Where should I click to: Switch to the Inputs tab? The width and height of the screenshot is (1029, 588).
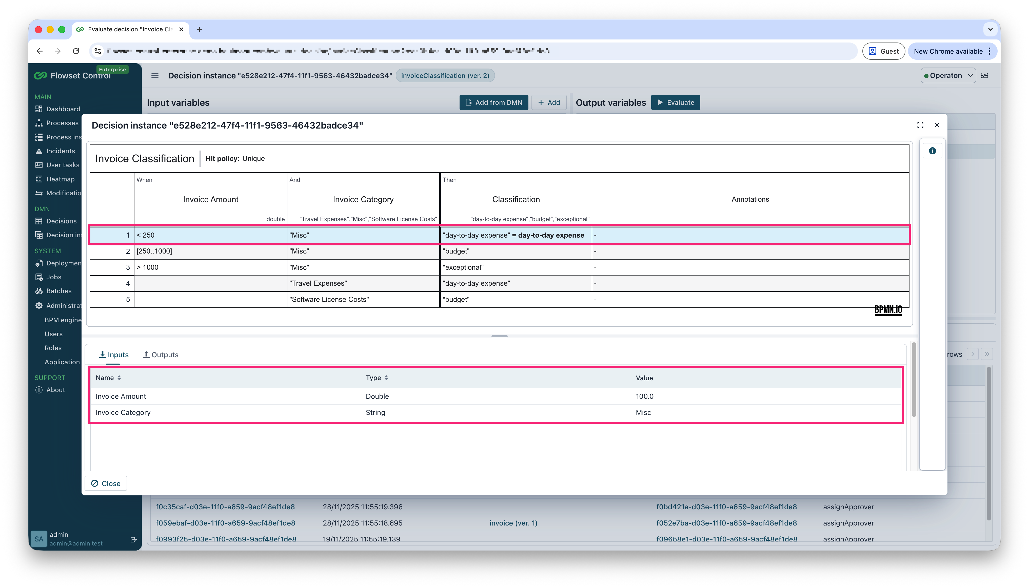pyautogui.click(x=114, y=354)
